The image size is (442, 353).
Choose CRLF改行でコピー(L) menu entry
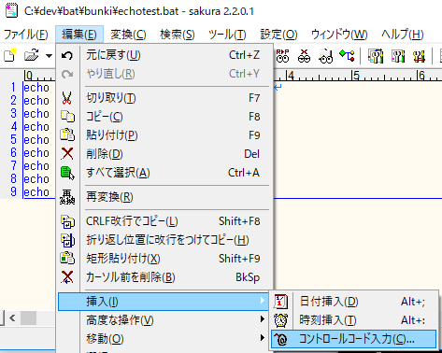pos(164,221)
